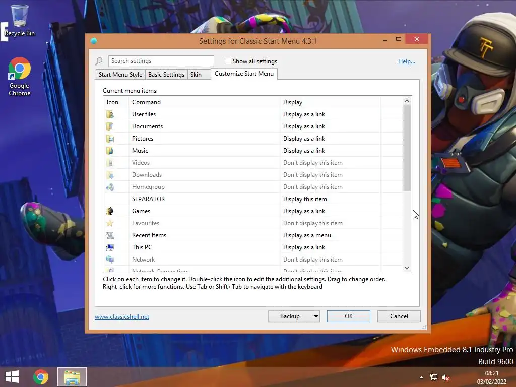
Task: Click the Command column header
Action: [x=204, y=102]
